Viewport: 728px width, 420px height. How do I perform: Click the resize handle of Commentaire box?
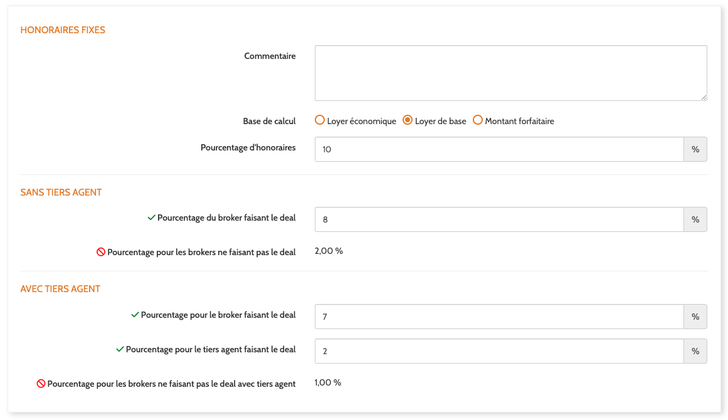704,97
